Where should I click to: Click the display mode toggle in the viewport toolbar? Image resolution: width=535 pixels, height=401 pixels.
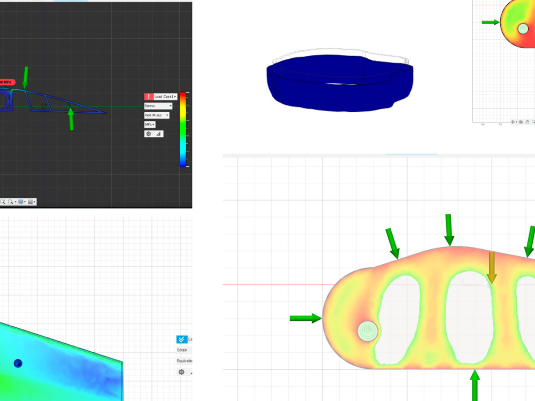pos(20,202)
